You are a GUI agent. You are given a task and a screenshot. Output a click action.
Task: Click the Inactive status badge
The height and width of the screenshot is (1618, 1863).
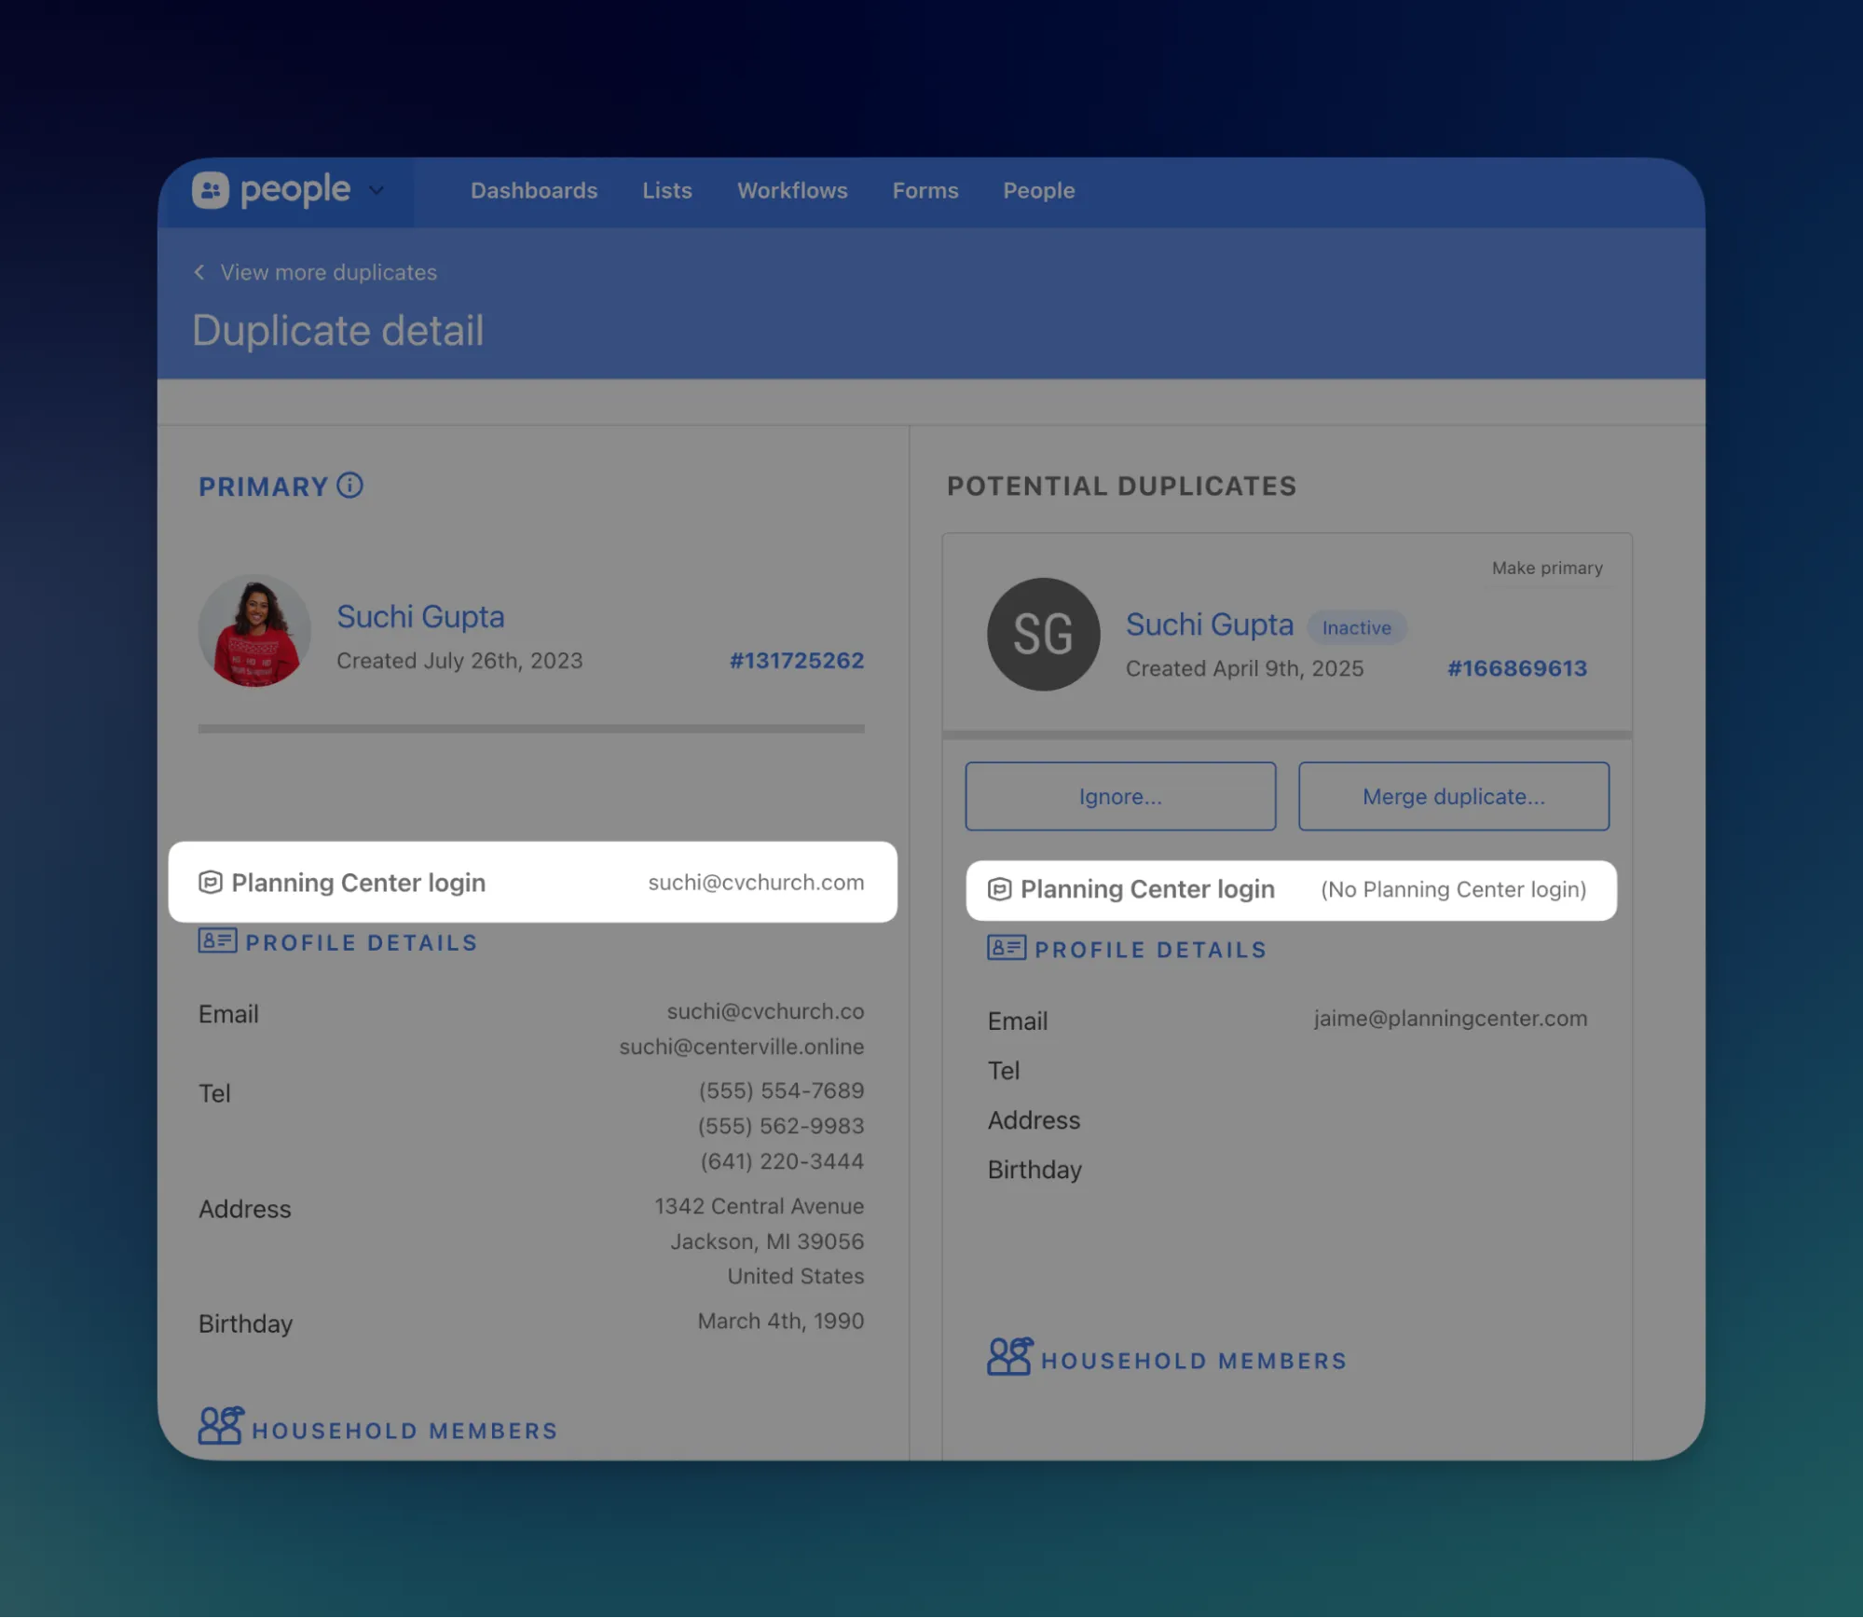coord(1356,627)
